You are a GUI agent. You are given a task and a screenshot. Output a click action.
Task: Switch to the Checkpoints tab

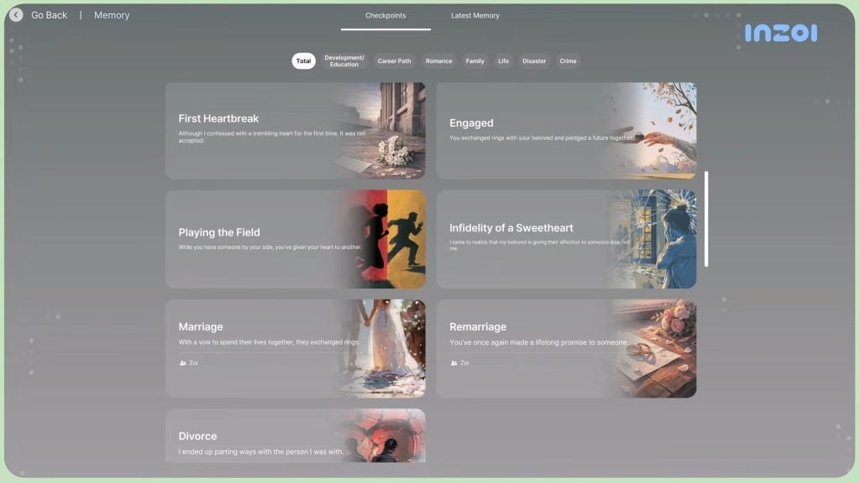point(385,16)
